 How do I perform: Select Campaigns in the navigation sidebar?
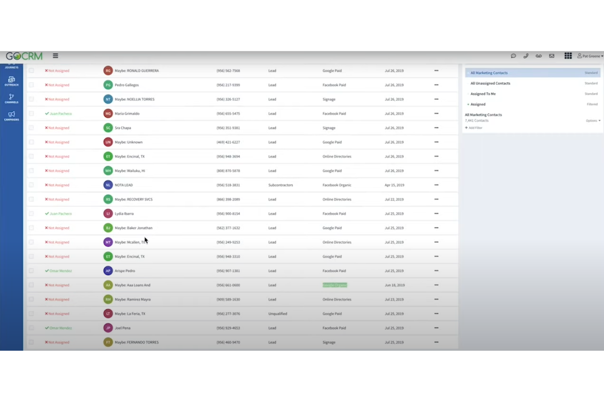[11, 116]
